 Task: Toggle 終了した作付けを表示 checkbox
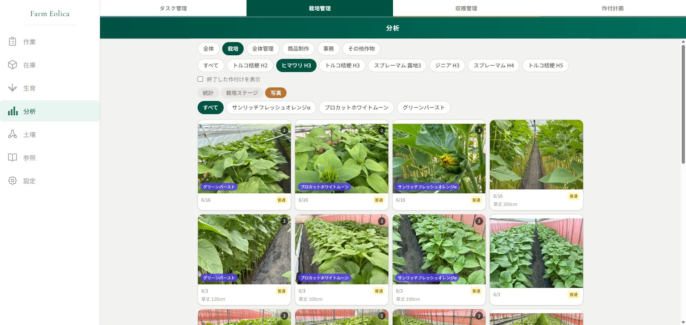[x=200, y=79]
